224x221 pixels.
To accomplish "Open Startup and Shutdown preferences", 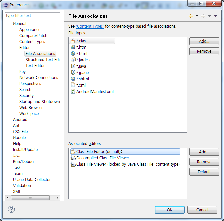I will [x=40, y=102].
